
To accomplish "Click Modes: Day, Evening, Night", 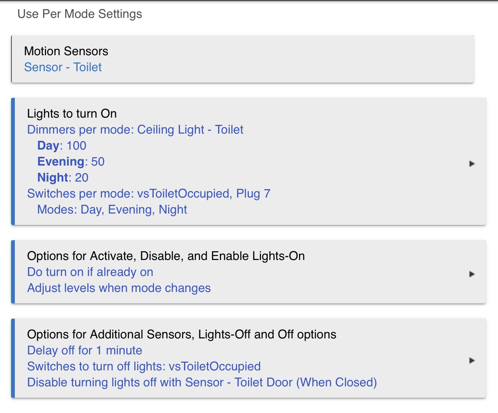I will 112,209.
